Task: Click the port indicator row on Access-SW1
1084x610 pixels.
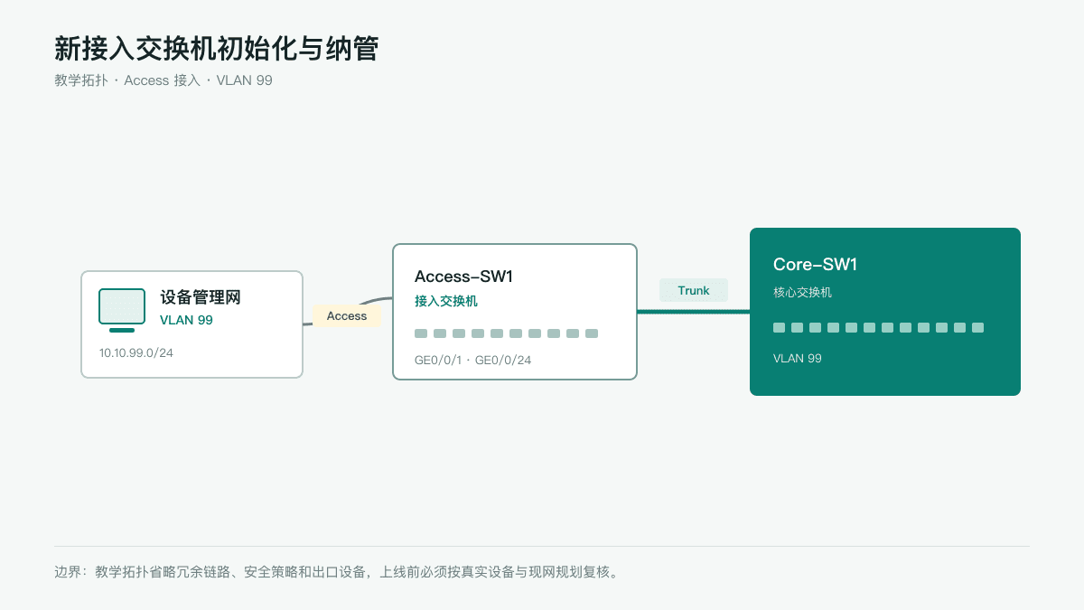Action: (x=506, y=333)
